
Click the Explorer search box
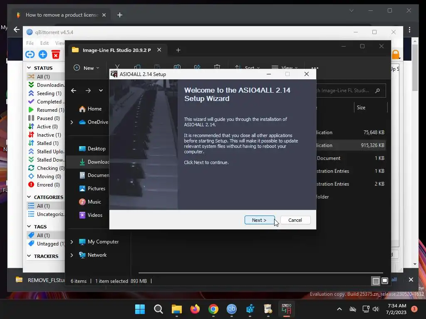[x=350, y=91]
